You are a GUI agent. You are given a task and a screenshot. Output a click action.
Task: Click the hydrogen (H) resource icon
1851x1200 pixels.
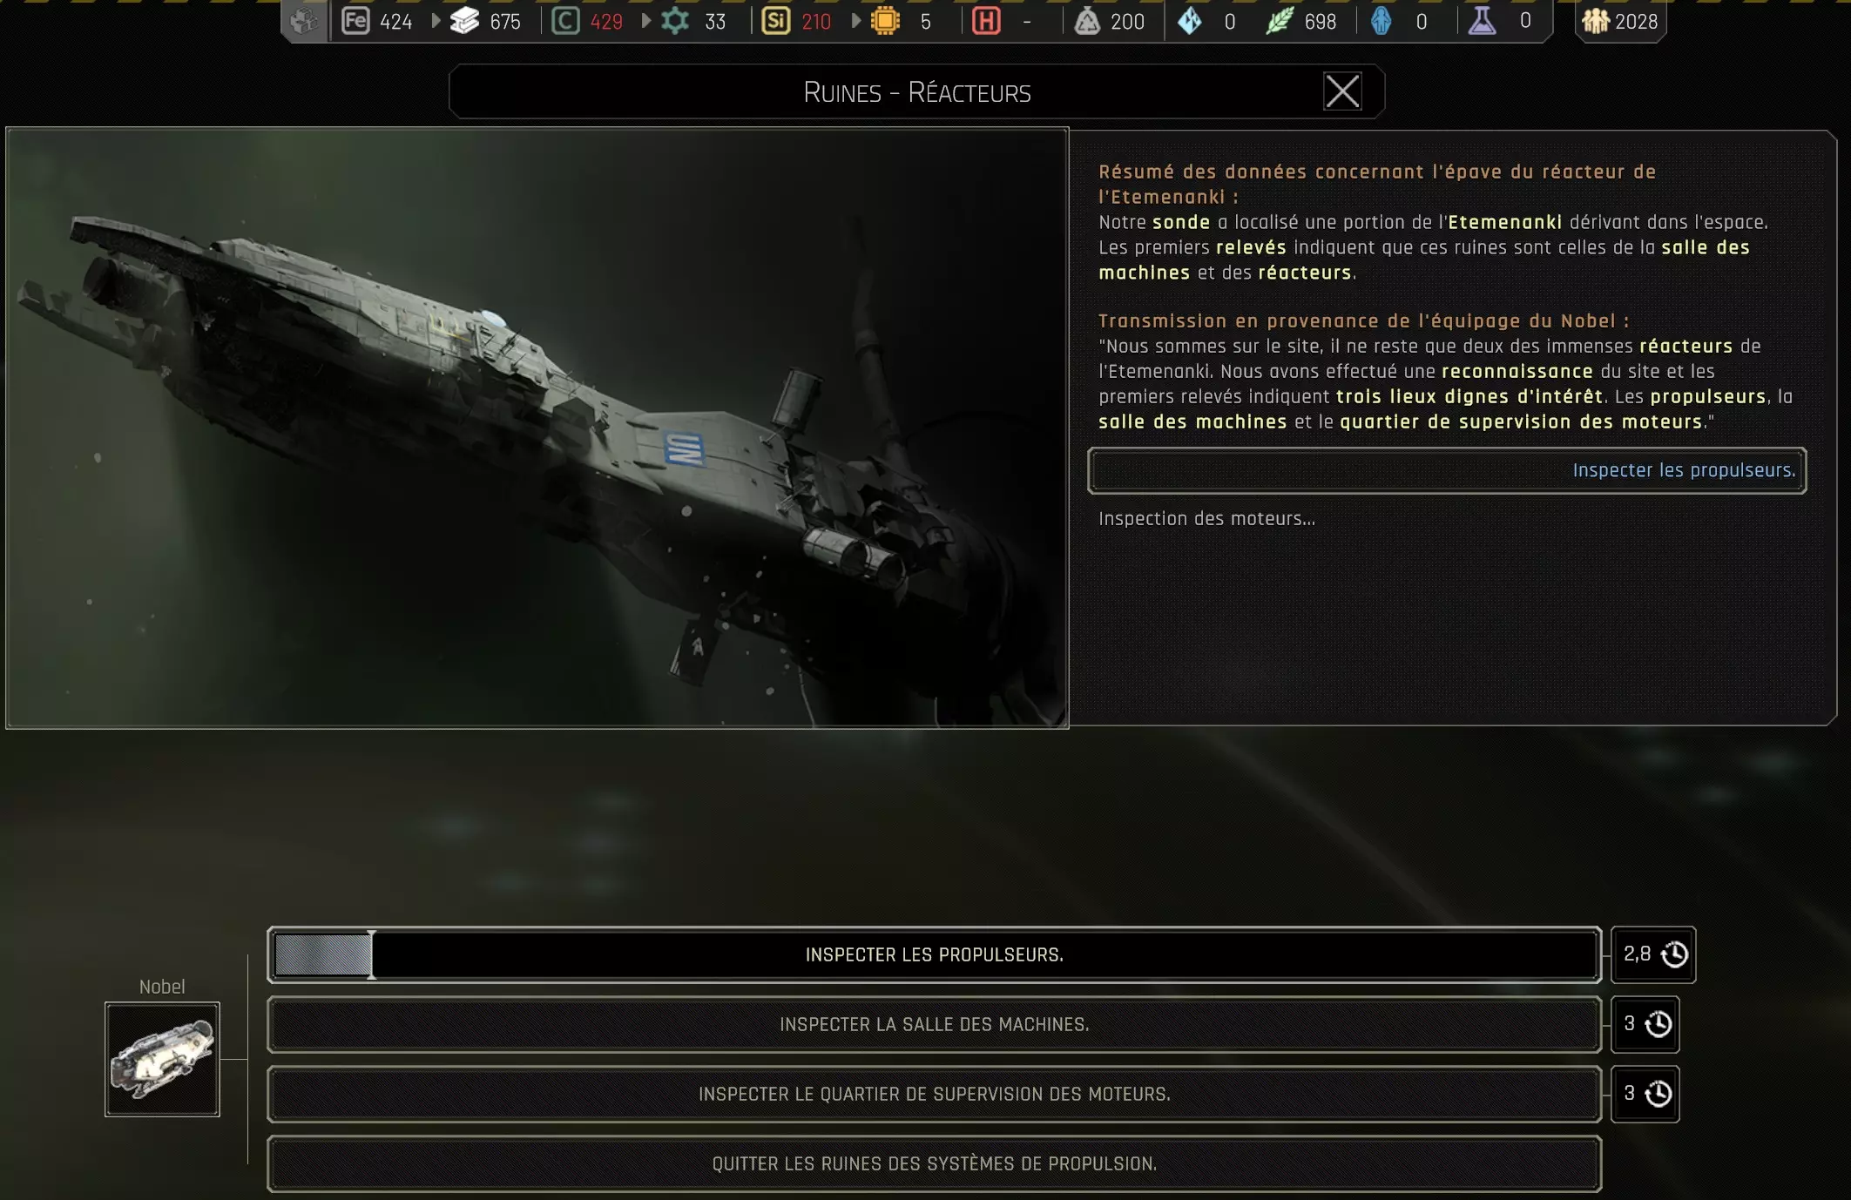point(986,21)
